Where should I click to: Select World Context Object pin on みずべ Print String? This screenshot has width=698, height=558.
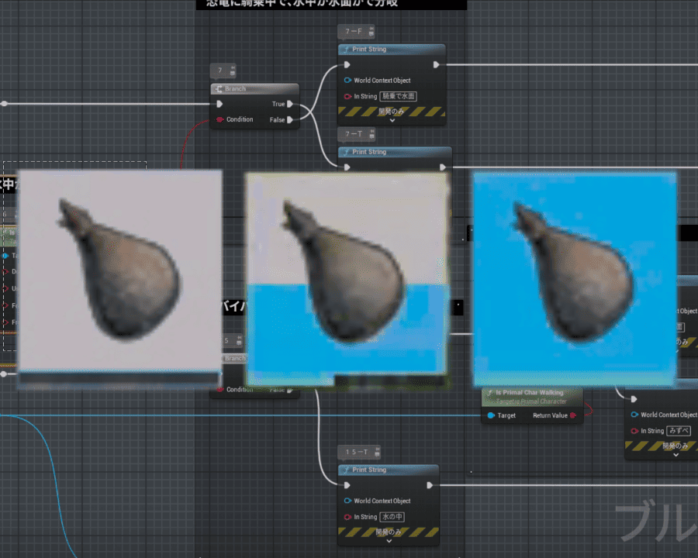pyautogui.click(x=634, y=415)
